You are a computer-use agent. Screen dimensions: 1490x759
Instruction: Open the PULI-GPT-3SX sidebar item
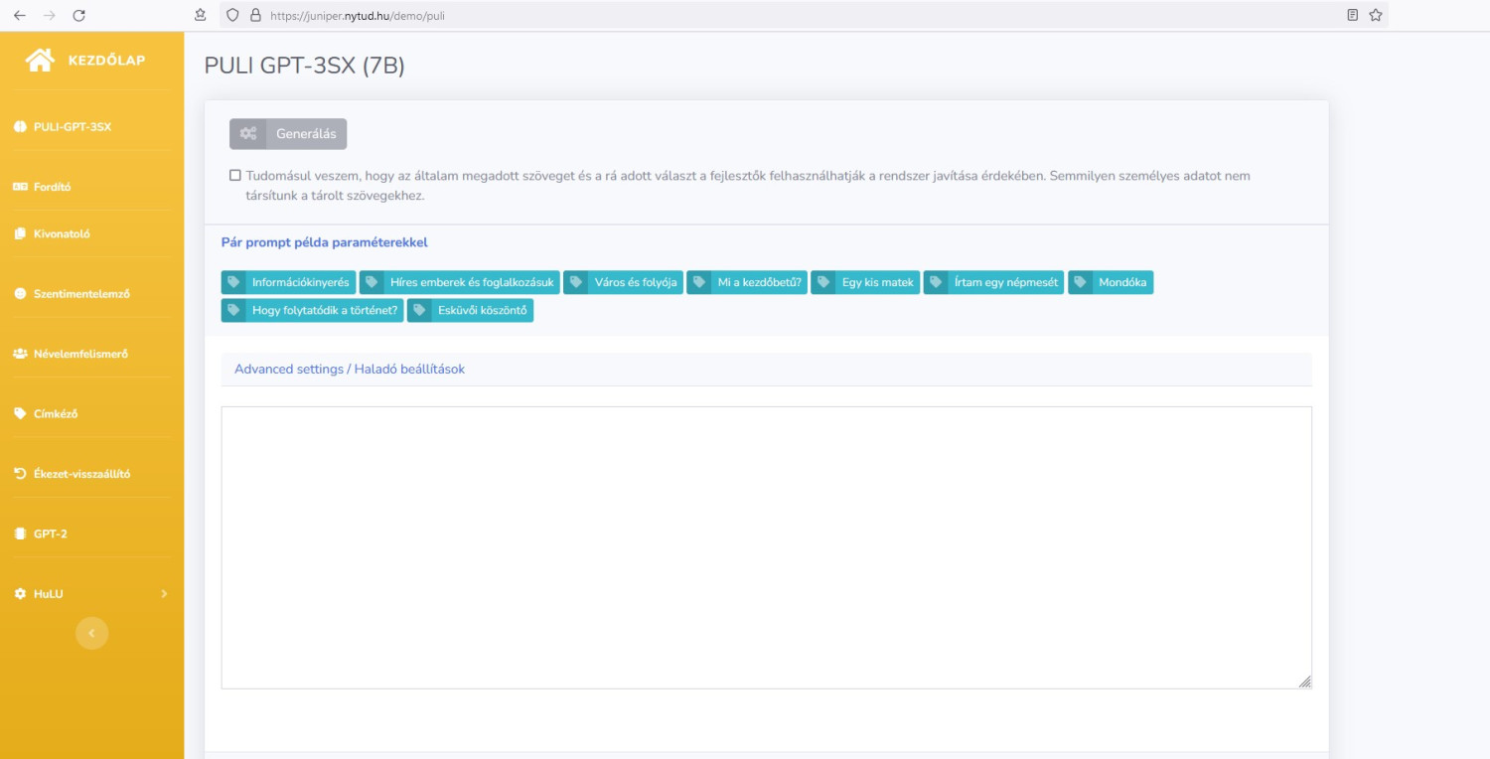72,127
